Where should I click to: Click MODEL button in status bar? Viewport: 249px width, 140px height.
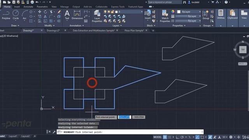(157, 137)
